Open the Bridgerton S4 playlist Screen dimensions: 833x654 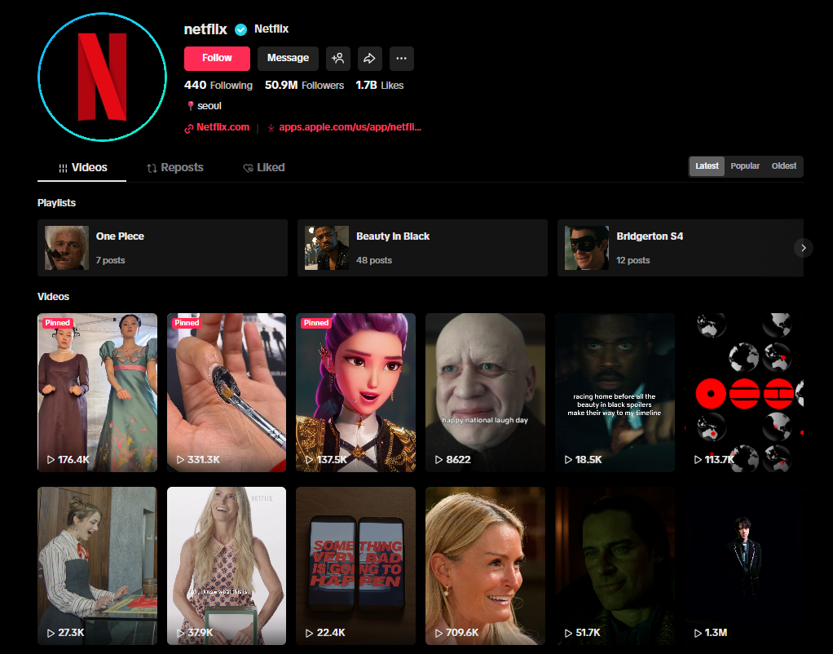tap(681, 248)
